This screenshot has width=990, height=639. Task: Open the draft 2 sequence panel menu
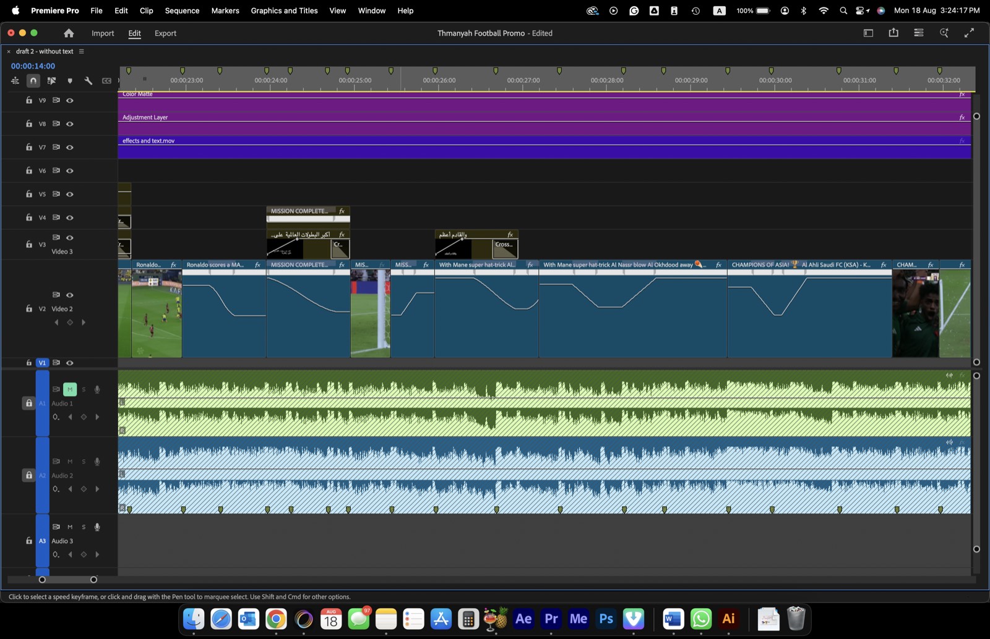pos(81,51)
